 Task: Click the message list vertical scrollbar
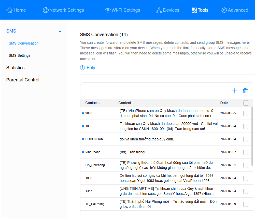[252, 136]
